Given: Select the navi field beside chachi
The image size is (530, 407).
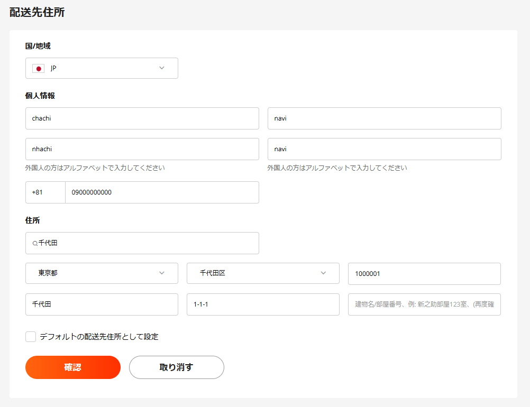Looking at the screenshot, I should pos(384,118).
